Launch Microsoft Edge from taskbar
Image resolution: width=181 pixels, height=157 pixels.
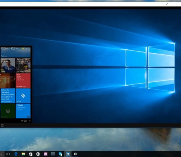(16, 154)
